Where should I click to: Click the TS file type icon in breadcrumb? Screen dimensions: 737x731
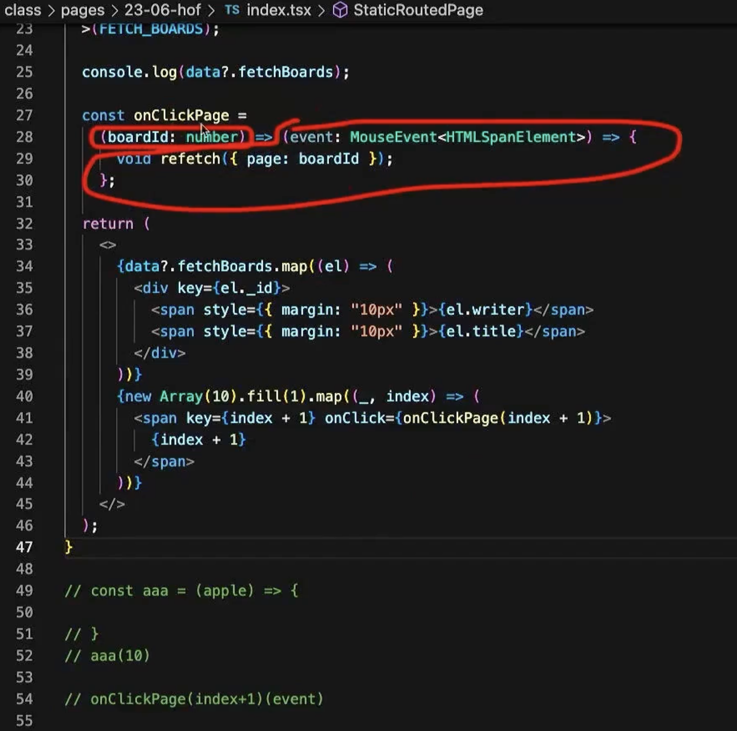(x=232, y=10)
